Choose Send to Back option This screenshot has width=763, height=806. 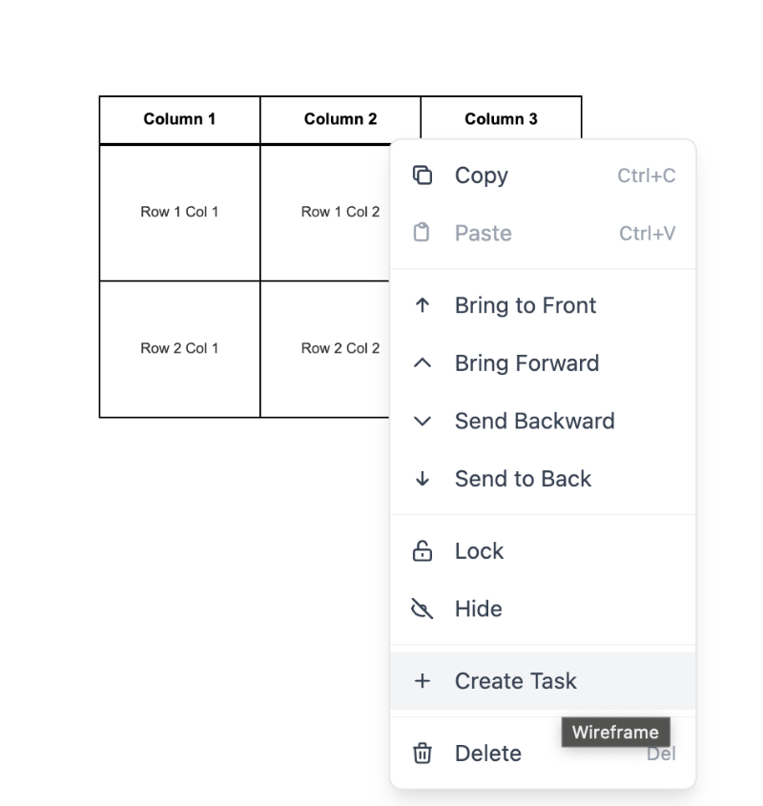tap(523, 479)
